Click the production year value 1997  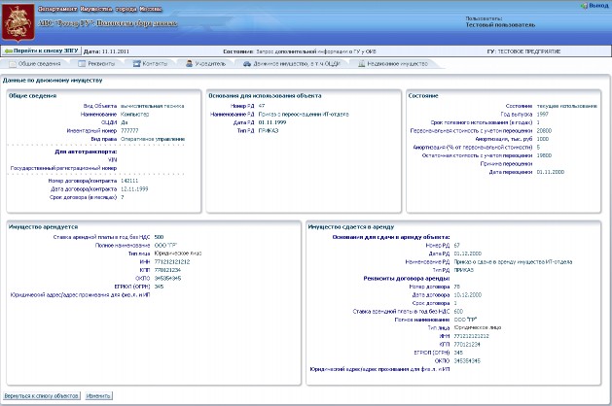543,115
